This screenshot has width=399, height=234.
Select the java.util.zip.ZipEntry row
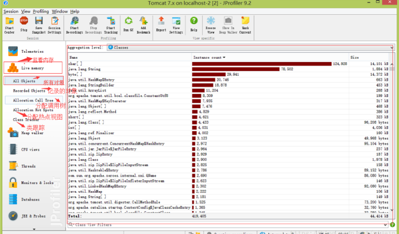point(228,154)
